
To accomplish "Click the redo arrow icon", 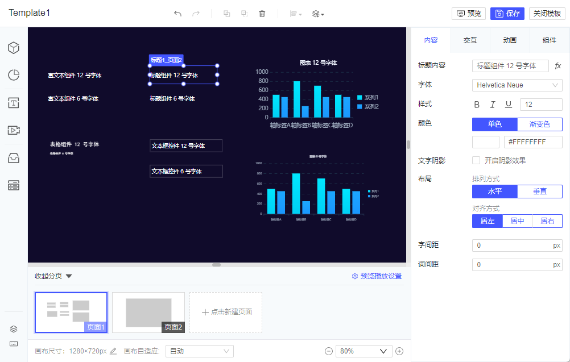I will tap(196, 14).
